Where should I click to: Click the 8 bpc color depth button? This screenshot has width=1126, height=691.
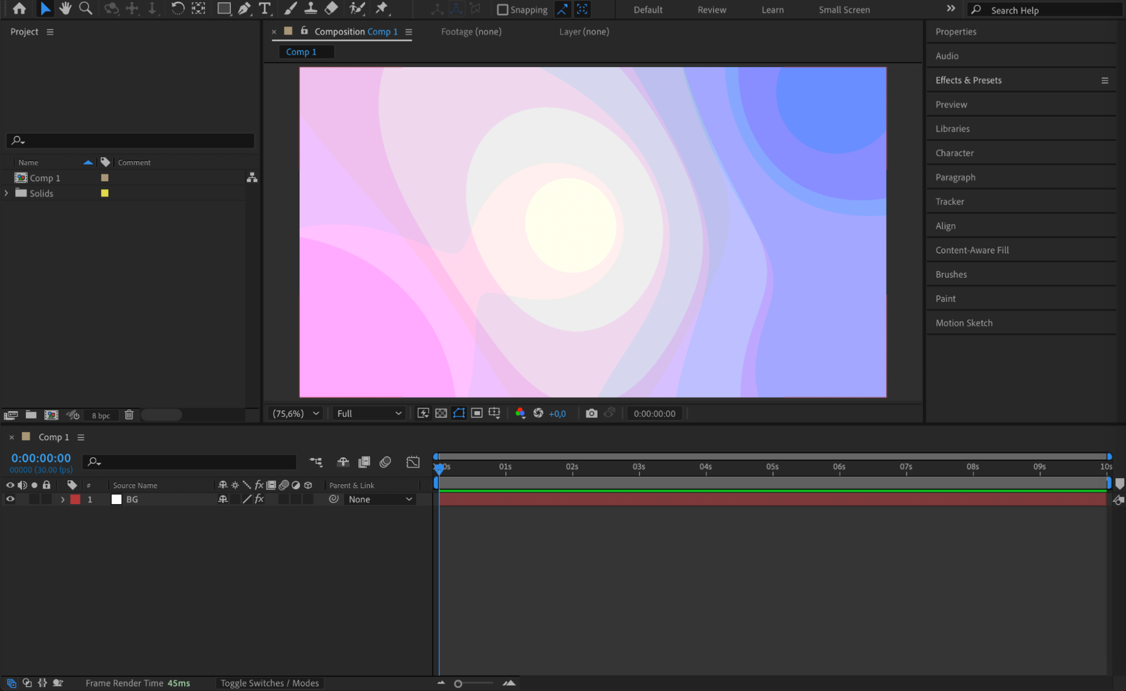pyautogui.click(x=101, y=416)
